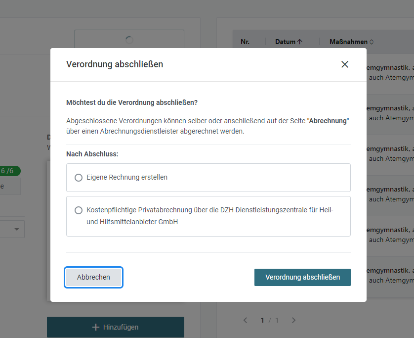Click the loading input box above dialog
The image size is (414, 338).
pos(129,39)
